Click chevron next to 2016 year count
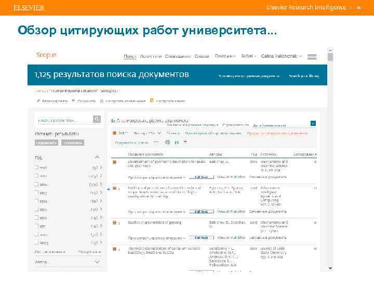The height and width of the screenshot is (281, 374). pos(101,184)
